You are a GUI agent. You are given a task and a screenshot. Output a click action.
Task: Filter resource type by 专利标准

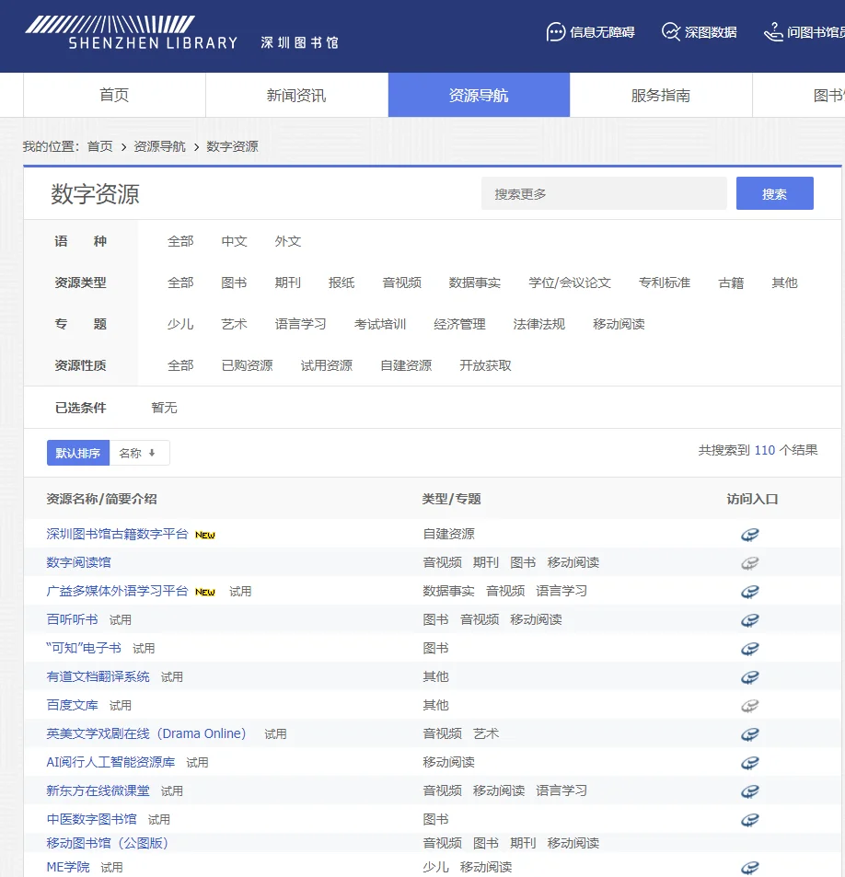[665, 283]
